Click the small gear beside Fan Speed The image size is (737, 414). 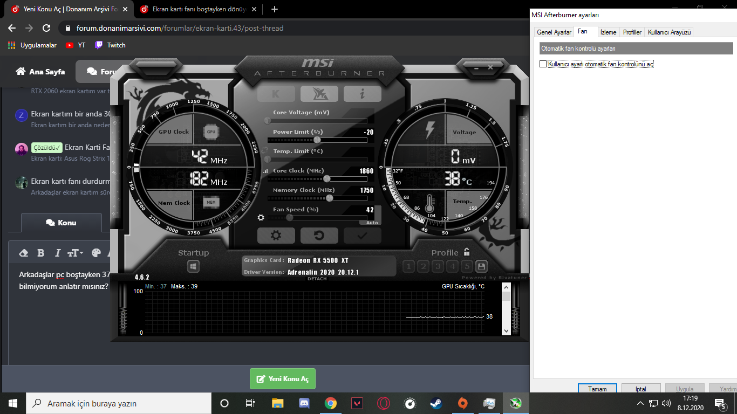(x=261, y=218)
